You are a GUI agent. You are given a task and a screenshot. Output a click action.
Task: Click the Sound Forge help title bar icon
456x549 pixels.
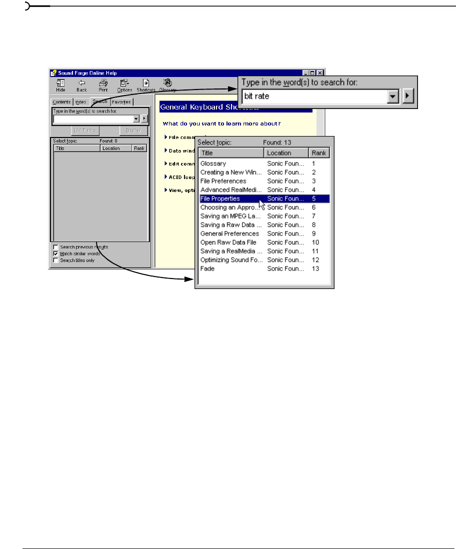click(x=53, y=73)
